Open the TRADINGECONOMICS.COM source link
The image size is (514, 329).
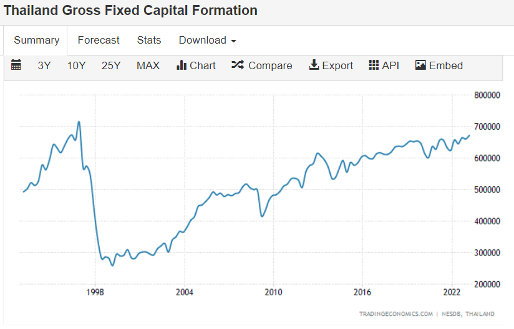(x=394, y=314)
